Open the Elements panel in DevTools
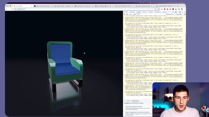The image size is (209, 117). pos(132,12)
